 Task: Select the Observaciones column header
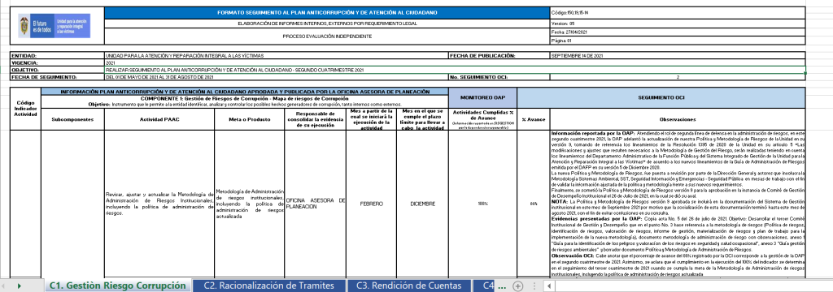678,119
